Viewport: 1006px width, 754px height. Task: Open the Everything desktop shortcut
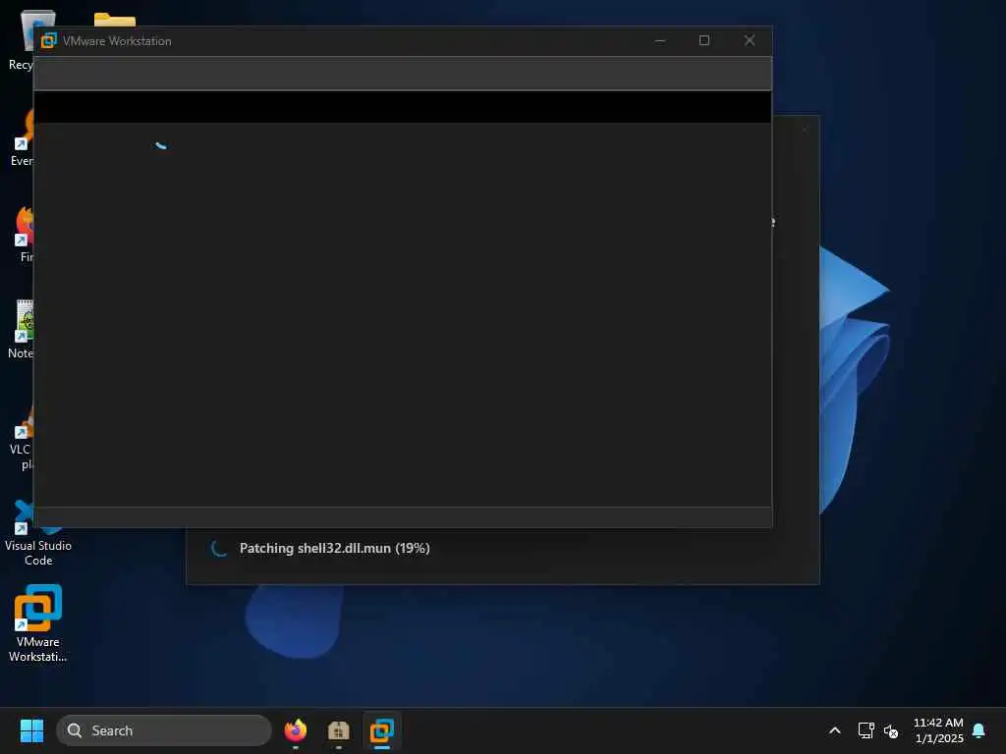[24, 138]
